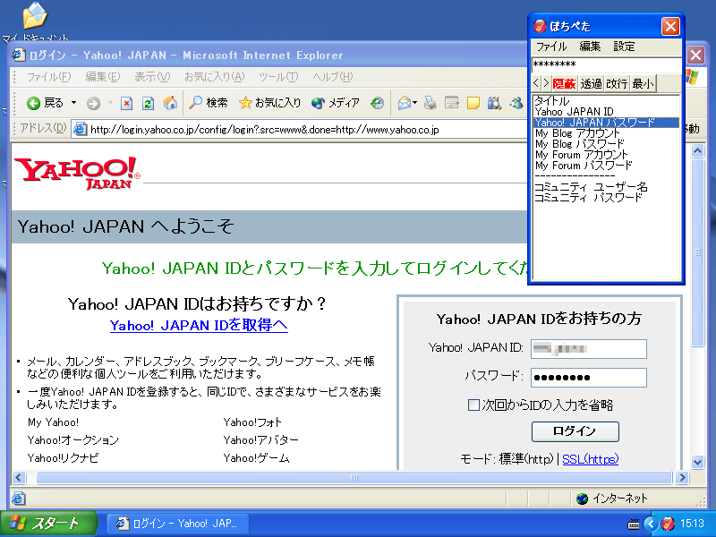Click the Messenger icon in IE toolbar
The image size is (716, 537).
(x=516, y=103)
